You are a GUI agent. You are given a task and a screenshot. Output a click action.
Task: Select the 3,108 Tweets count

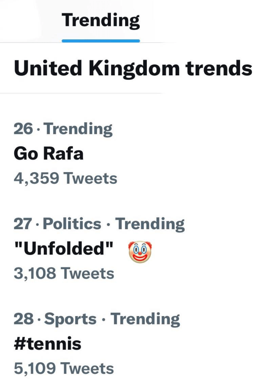pyautogui.click(x=64, y=274)
